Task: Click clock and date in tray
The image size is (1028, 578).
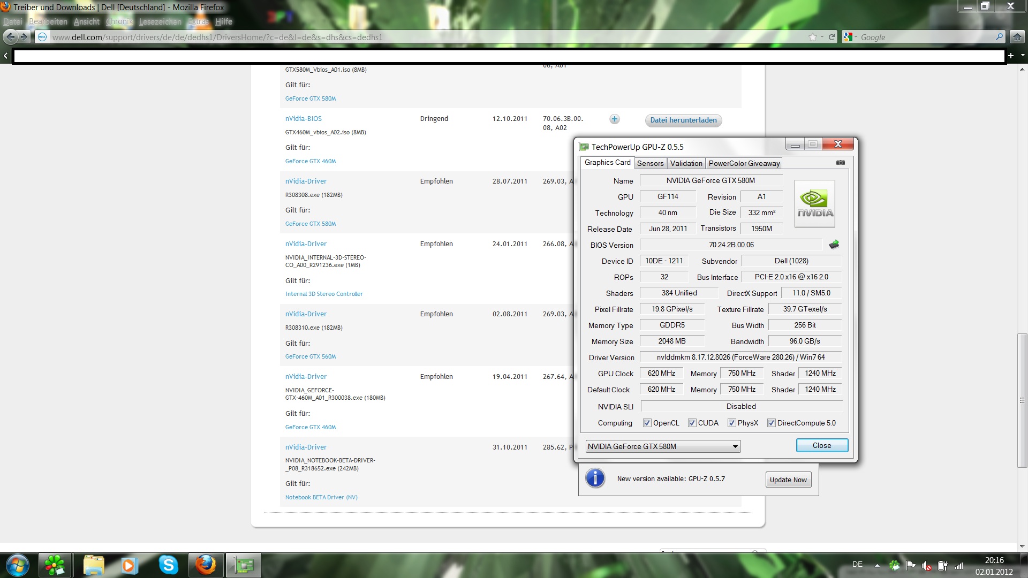Action: [x=994, y=566]
